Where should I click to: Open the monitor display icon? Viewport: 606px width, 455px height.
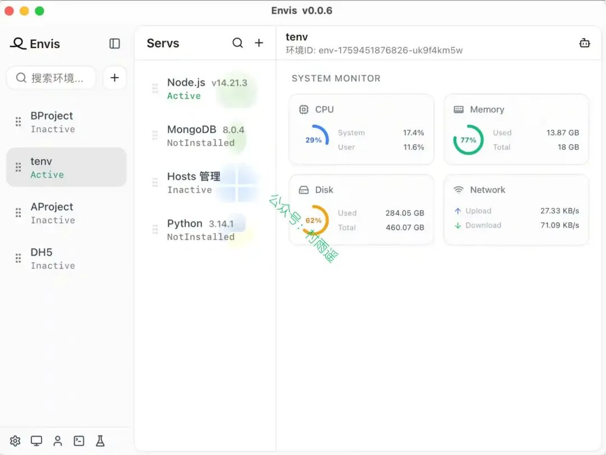pos(36,441)
